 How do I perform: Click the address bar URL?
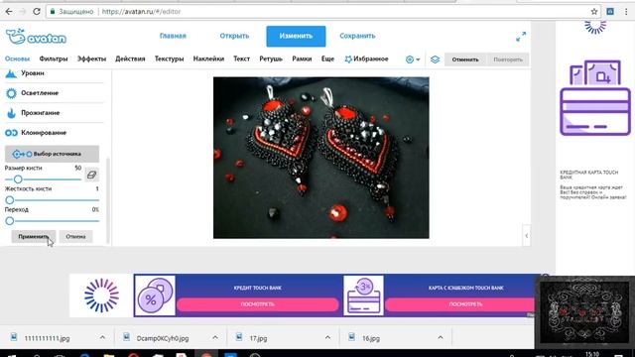click(x=141, y=11)
